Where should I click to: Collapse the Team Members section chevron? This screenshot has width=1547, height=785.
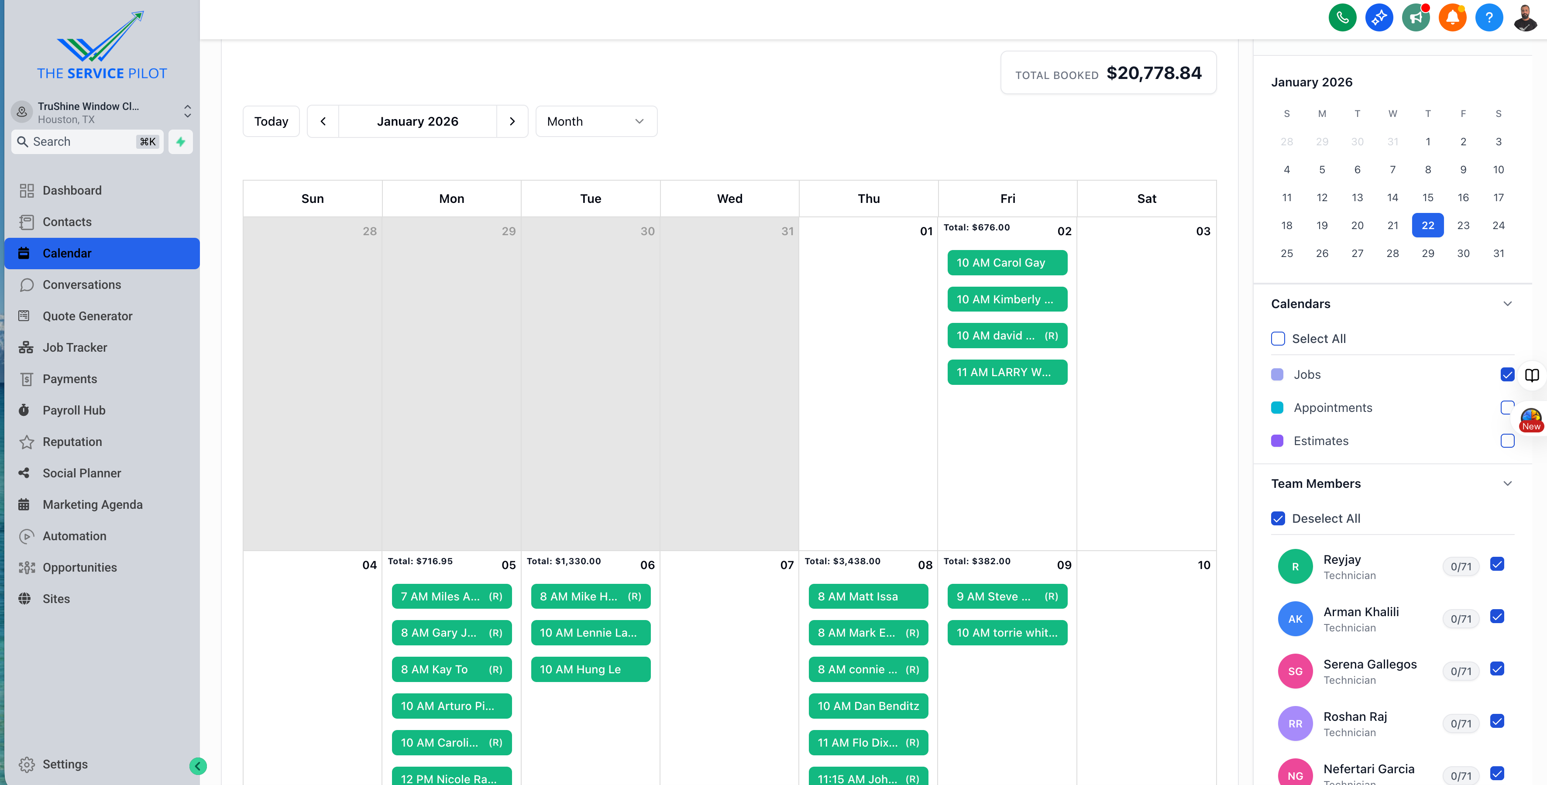1507,484
